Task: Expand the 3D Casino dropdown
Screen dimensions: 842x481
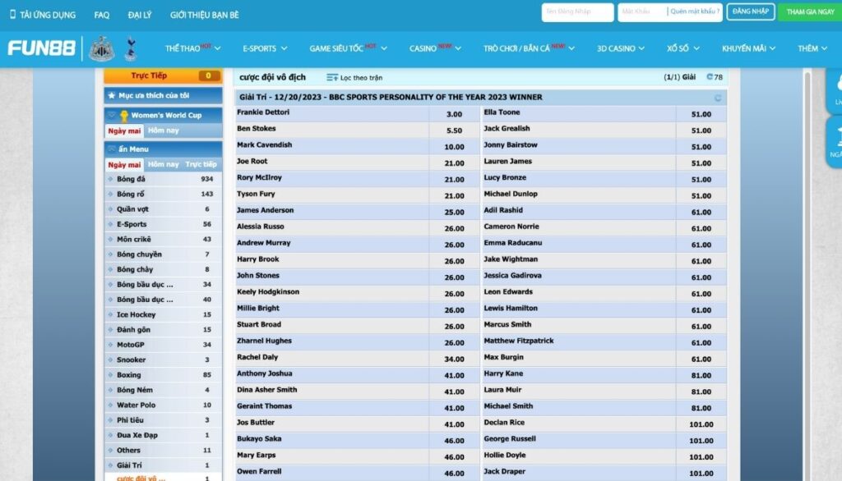Action: [620, 48]
